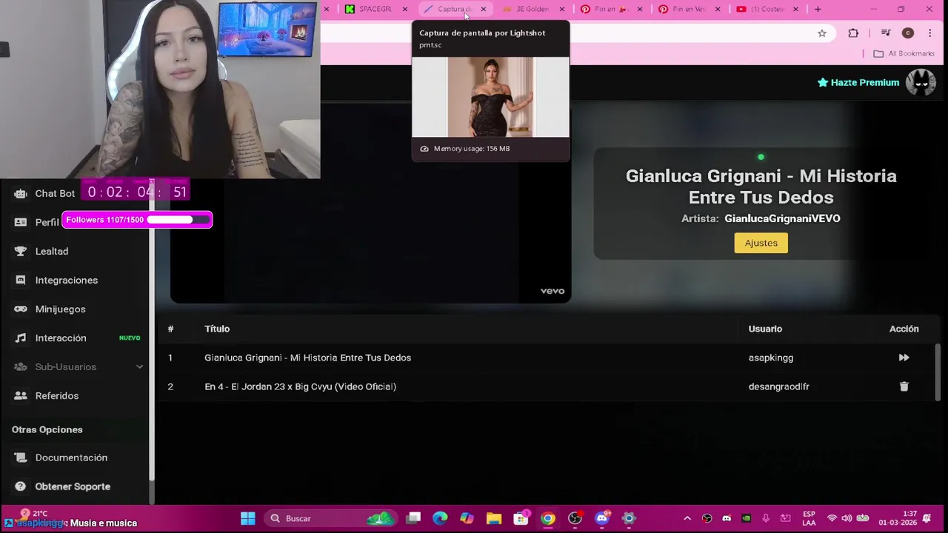Screen dimensions: 948x533
Task: Open the Chrome profile C avatar
Action: [908, 33]
